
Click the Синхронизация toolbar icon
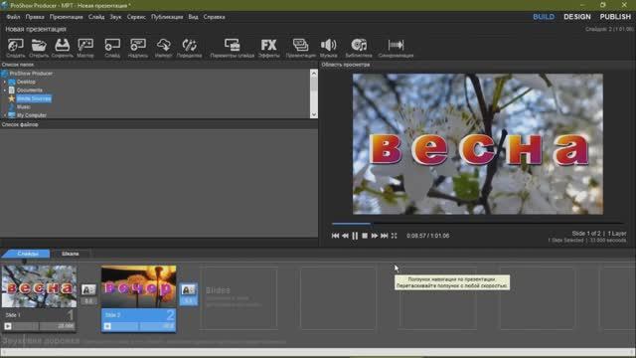tap(396, 48)
